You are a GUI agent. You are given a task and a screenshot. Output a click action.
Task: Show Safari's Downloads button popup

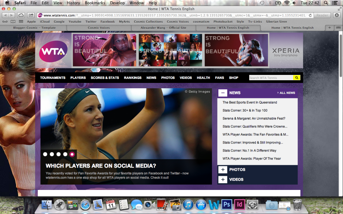[337, 15]
